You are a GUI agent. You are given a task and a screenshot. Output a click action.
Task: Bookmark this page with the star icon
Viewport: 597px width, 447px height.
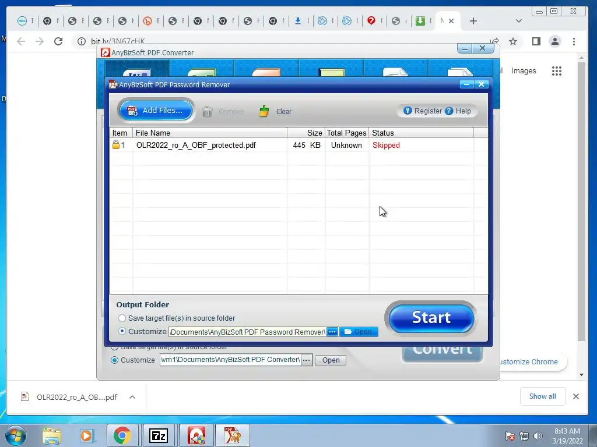513,41
